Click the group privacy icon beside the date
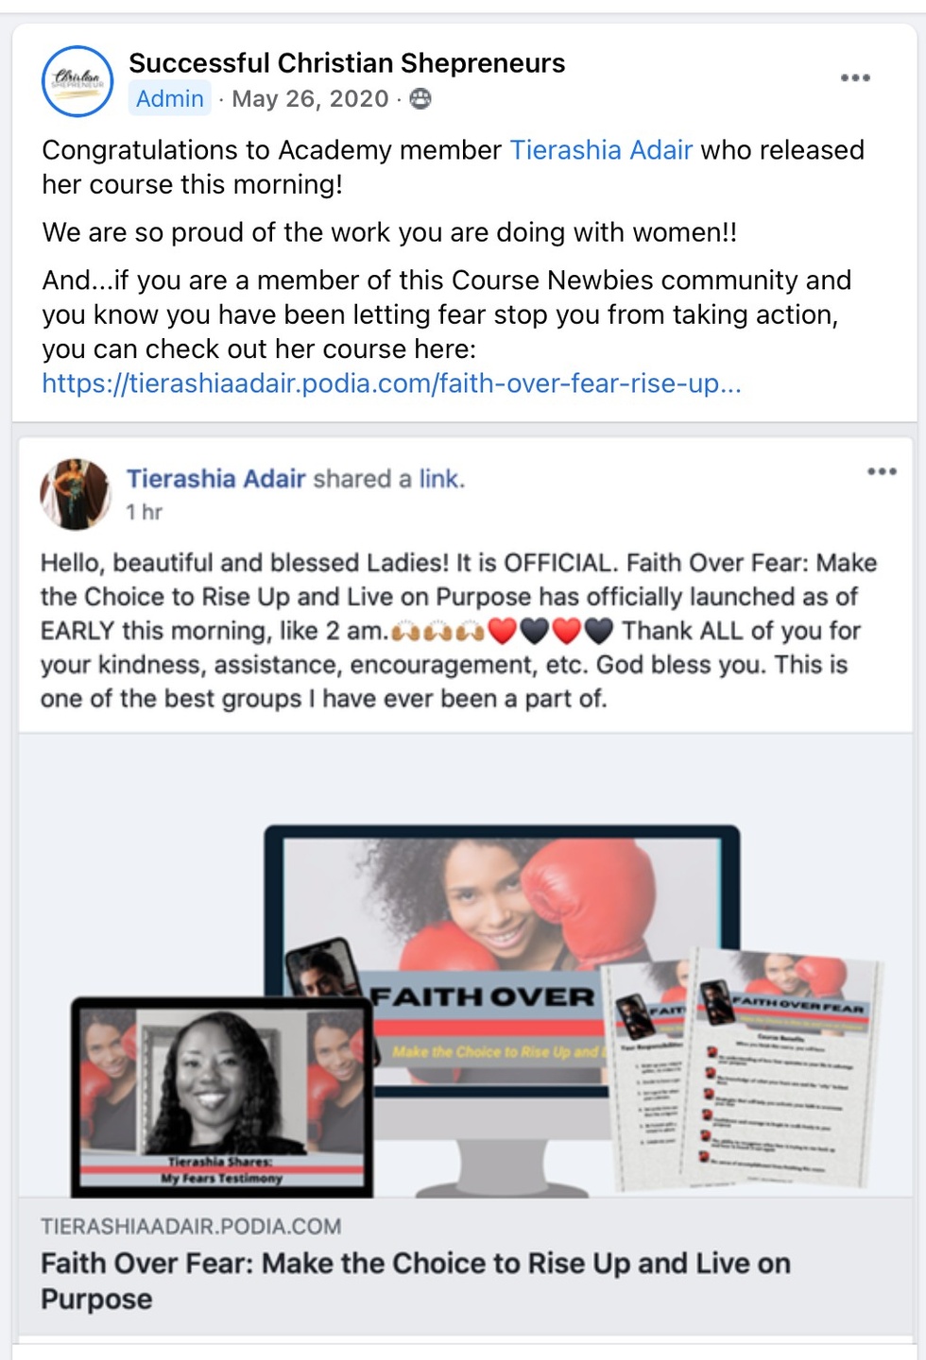 420,99
